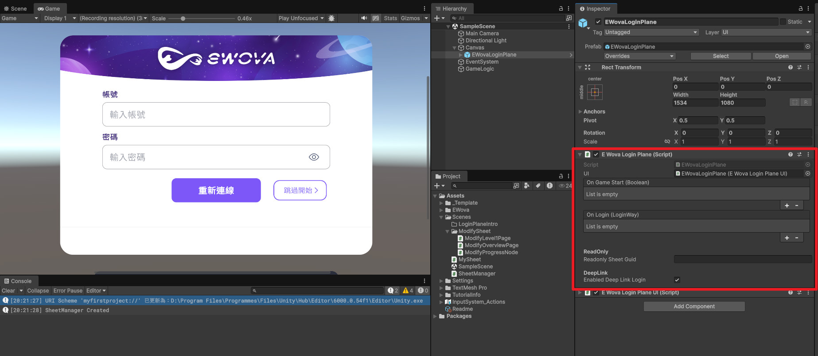Image resolution: width=818 pixels, height=356 pixels.
Task: Lock the Hierarchy panel
Action: tap(561, 8)
